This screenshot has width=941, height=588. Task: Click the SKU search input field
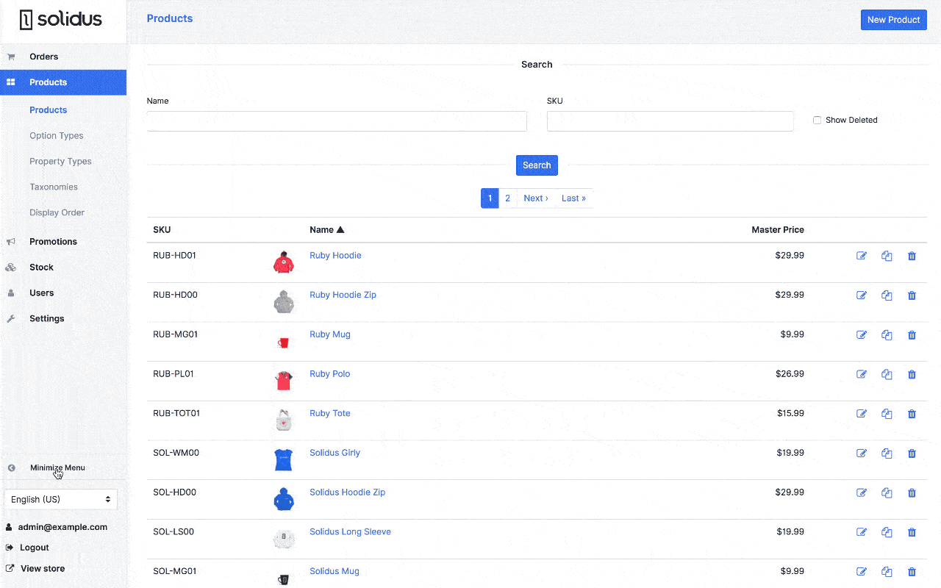670,121
